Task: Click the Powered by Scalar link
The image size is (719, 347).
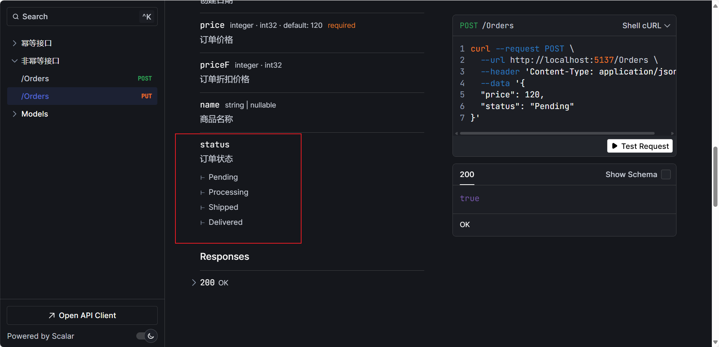Action: pos(41,336)
